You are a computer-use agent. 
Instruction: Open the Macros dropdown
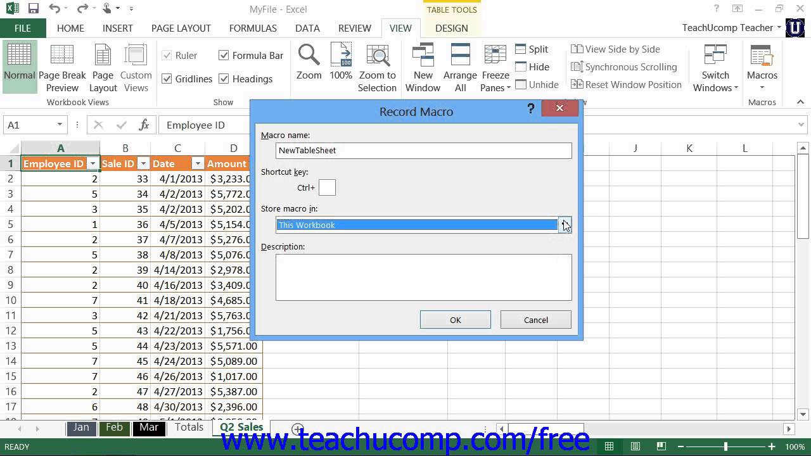coord(762,68)
